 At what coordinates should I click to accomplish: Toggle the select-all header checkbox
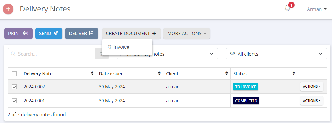coord(14,74)
